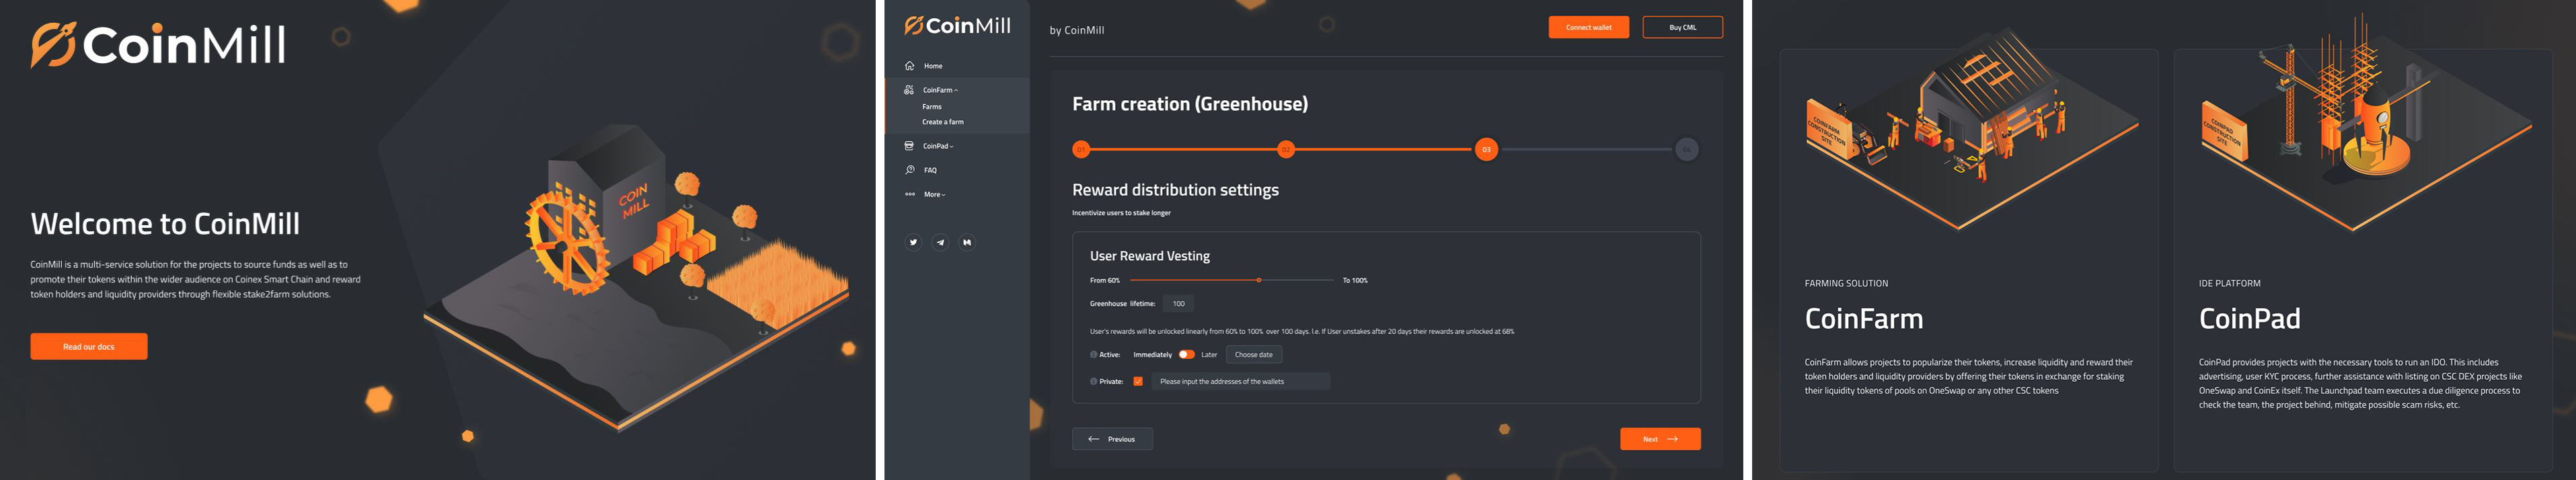Click the info icon next to Active

1094,355
